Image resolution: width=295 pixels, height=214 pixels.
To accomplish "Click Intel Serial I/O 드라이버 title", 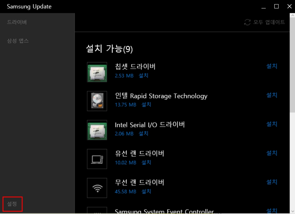I will click(150, 125).
